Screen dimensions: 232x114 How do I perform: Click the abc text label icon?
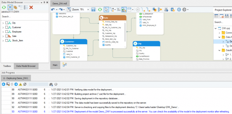[119, 9]
